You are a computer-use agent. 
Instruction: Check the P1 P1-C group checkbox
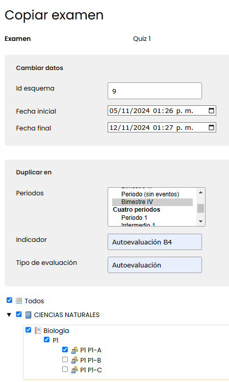(x=65, y=369)
